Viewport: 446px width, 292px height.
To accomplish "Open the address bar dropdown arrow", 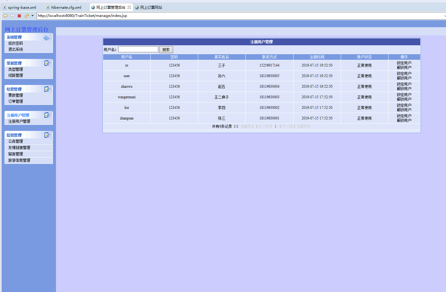I will click(x=33, y=15).
